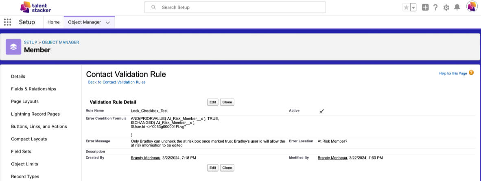Screen dimensions: 481x181
Task: Open the Salesforce help question mark
Action: [435, 7]
